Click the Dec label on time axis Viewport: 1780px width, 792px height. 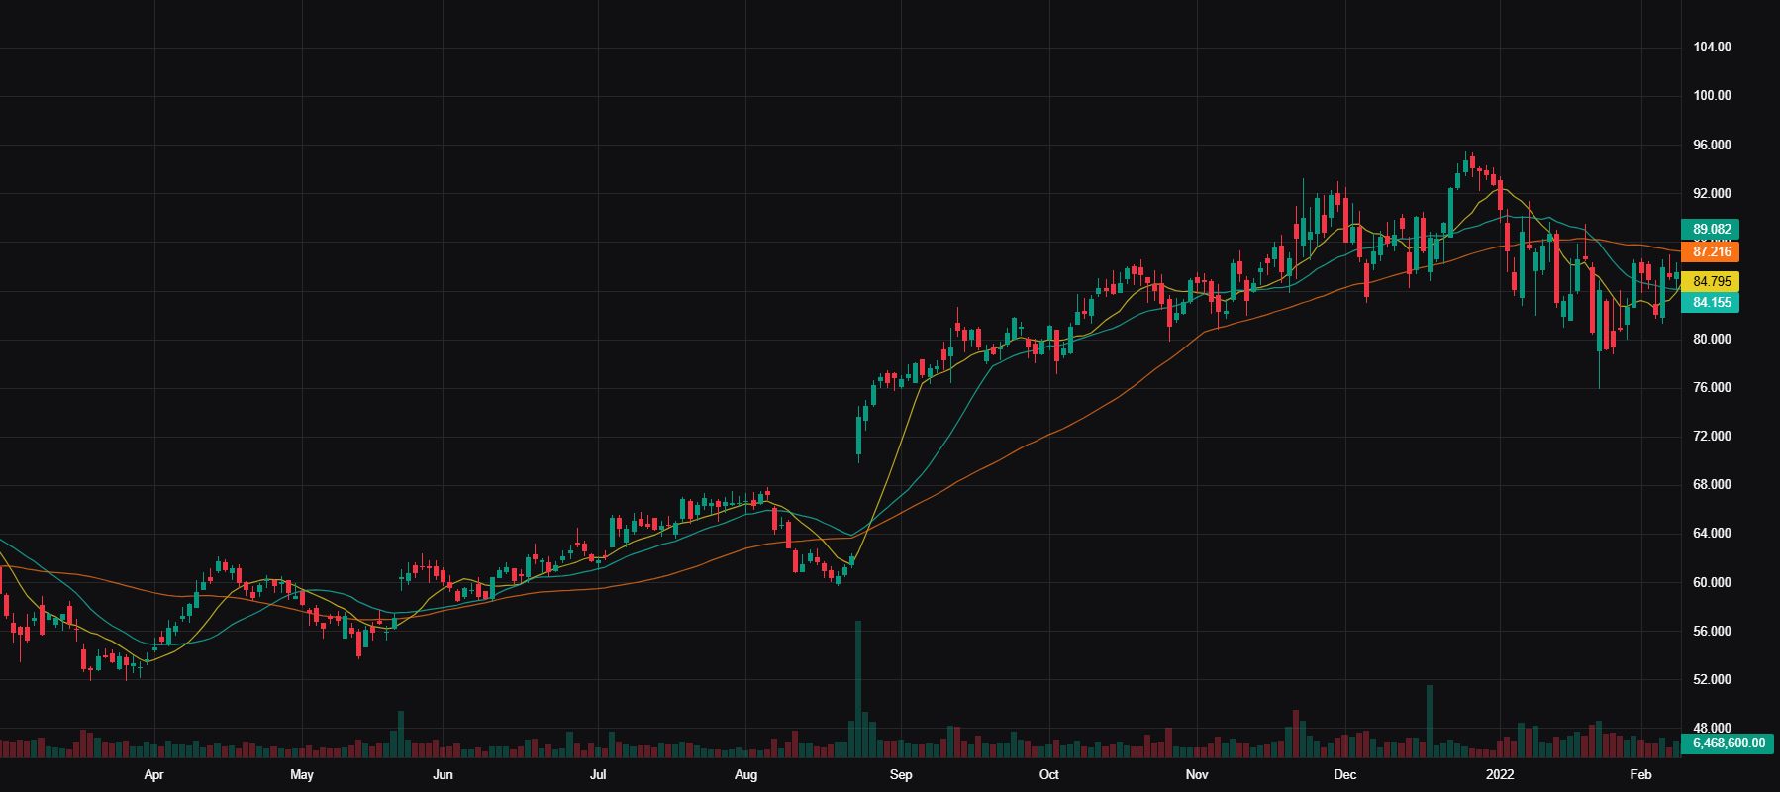tap(1344, 775)
